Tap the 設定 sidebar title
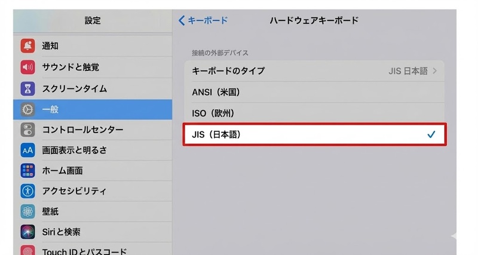The width and height of the screenshot is (478, 255). [x=93, y=20]
